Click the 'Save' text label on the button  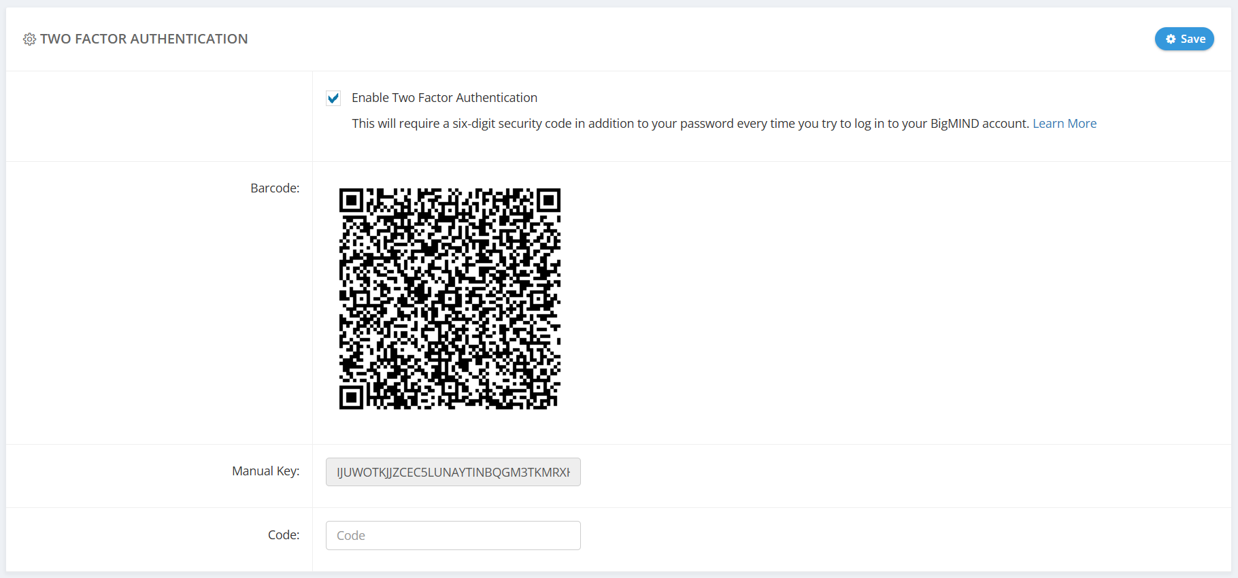(x=1193, y=39)
